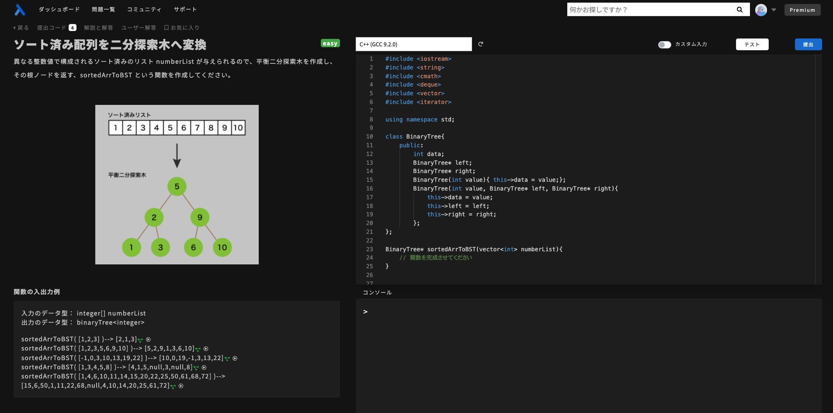Viewport: 833px width, 413px height.
Task: Click the reset code refresh icon
Action: pos(481,44)
